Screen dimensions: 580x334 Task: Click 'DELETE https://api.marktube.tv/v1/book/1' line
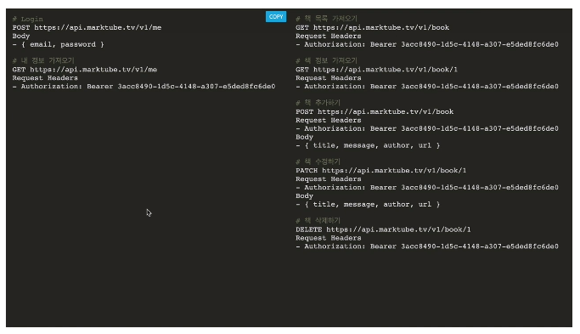tap(383, 229)
